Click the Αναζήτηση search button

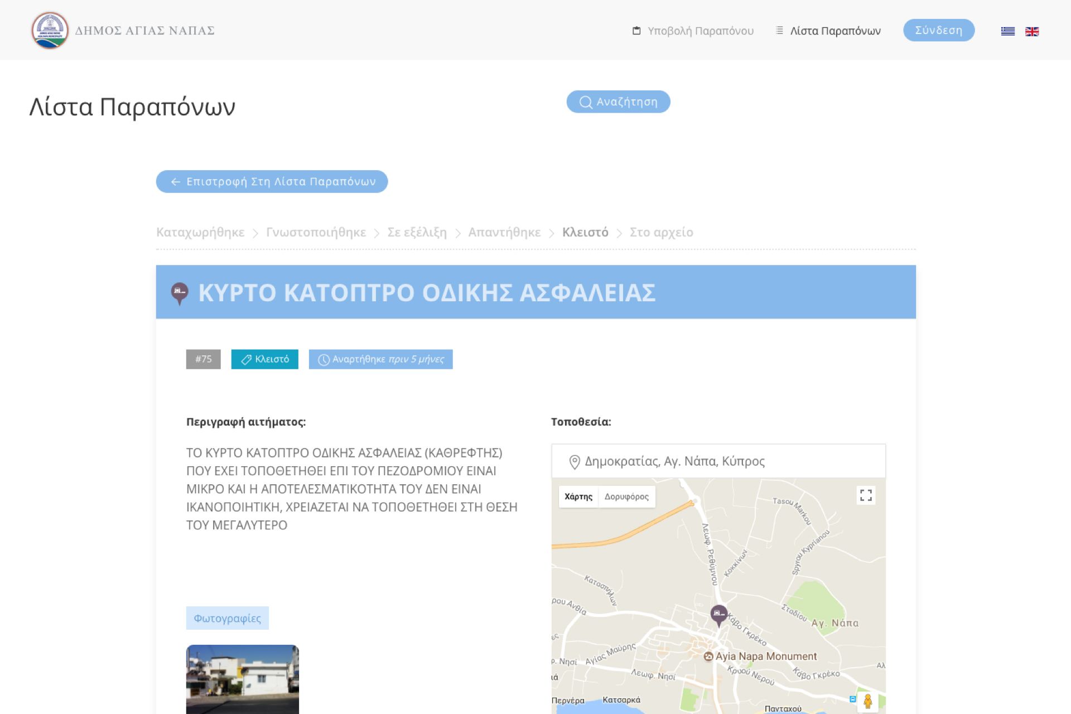coord(618,102)
